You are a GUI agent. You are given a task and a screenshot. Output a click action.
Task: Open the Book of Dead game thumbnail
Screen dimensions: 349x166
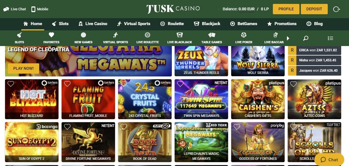tap(145, 142)
